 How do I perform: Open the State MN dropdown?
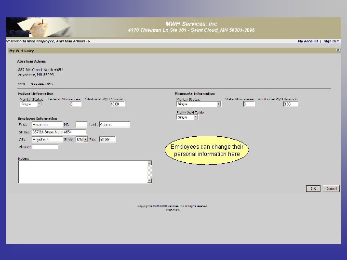81,139
